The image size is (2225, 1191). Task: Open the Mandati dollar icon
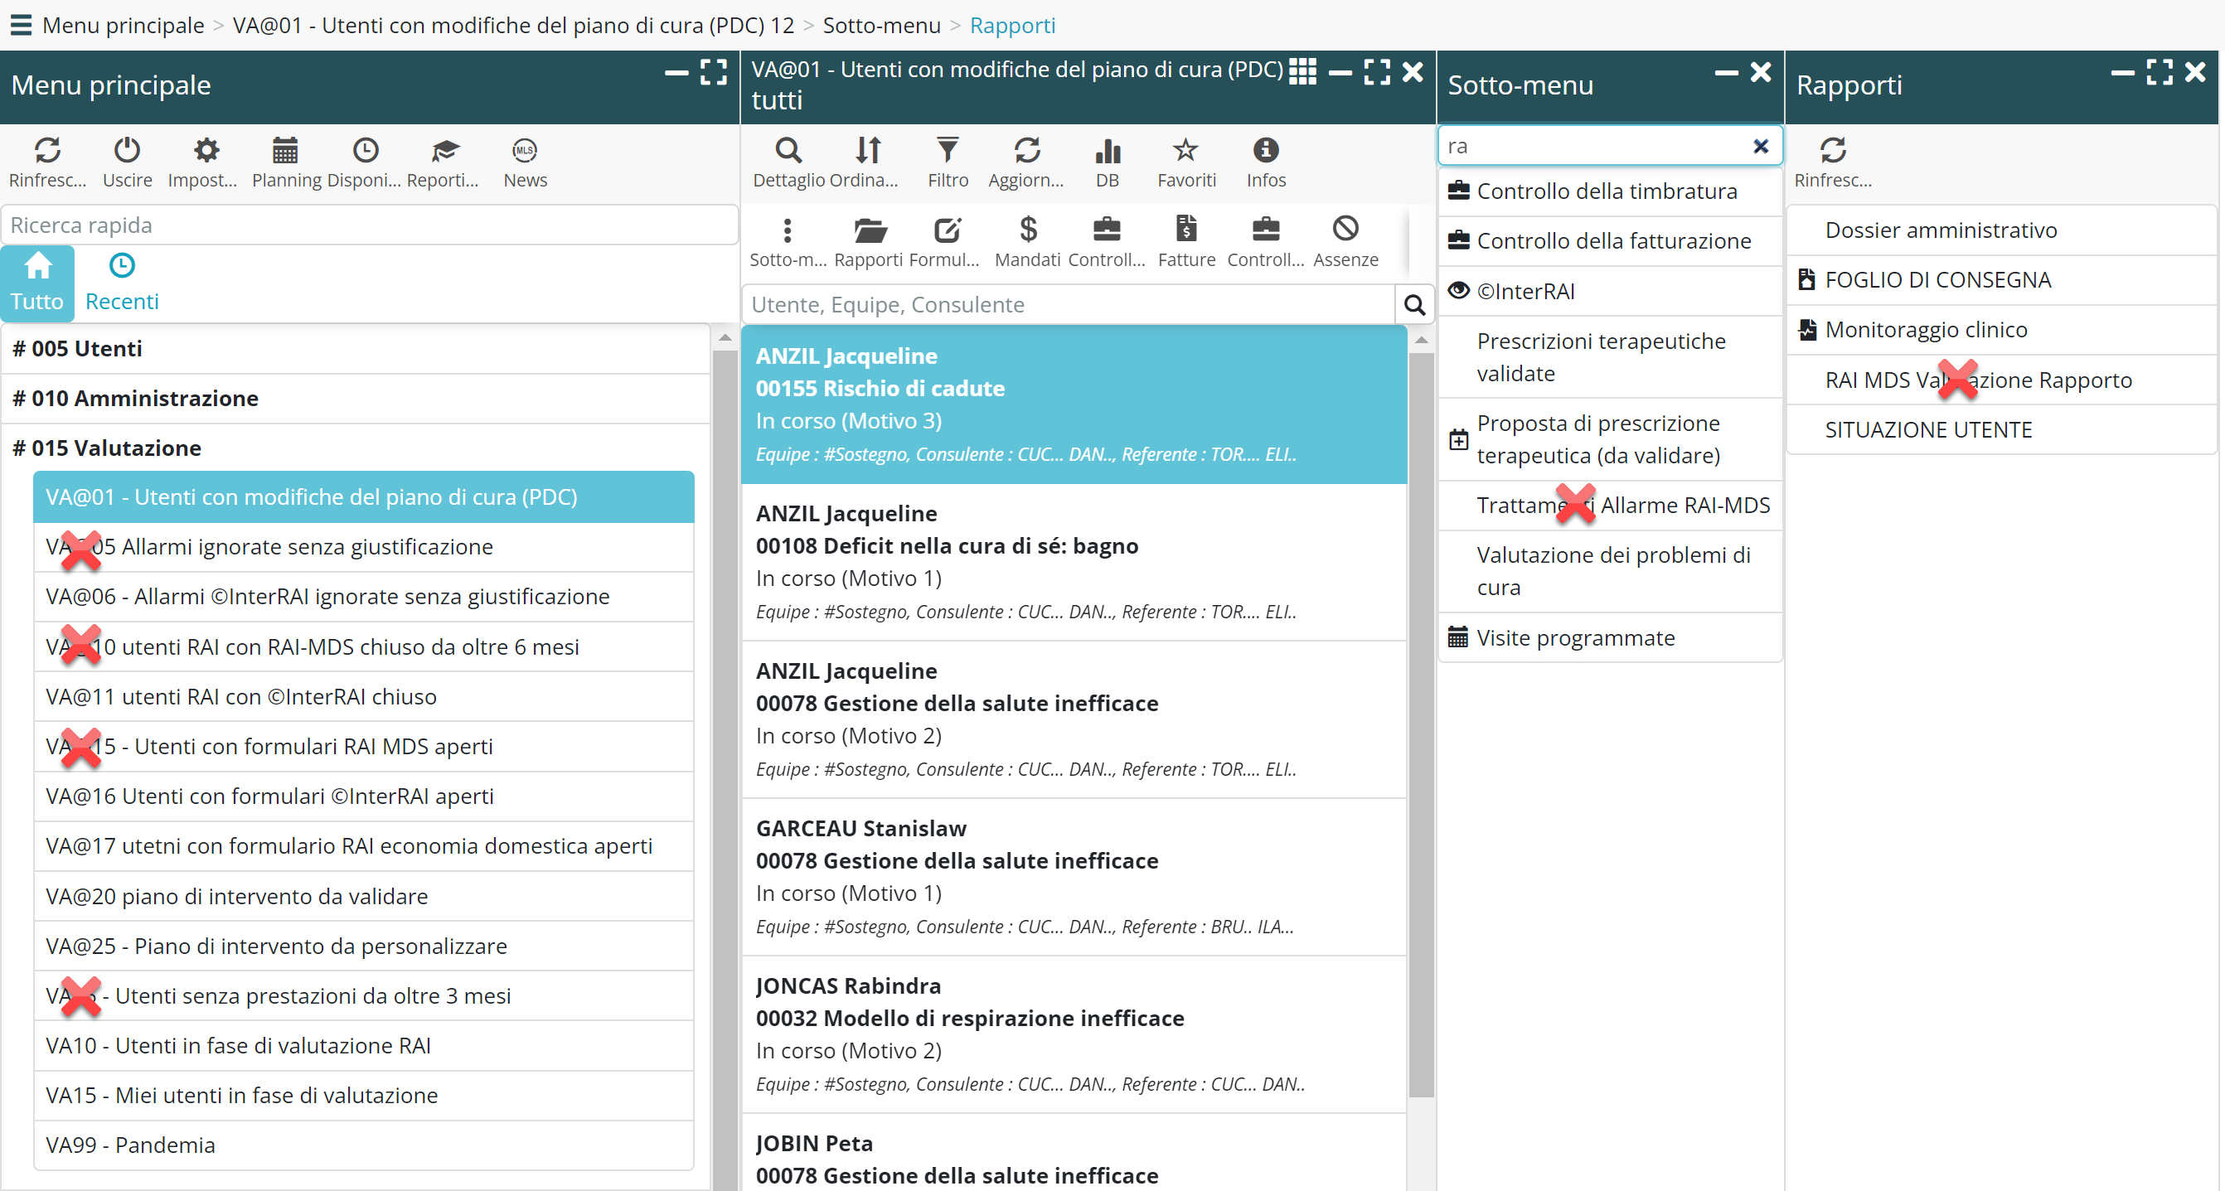point(1027,230)
